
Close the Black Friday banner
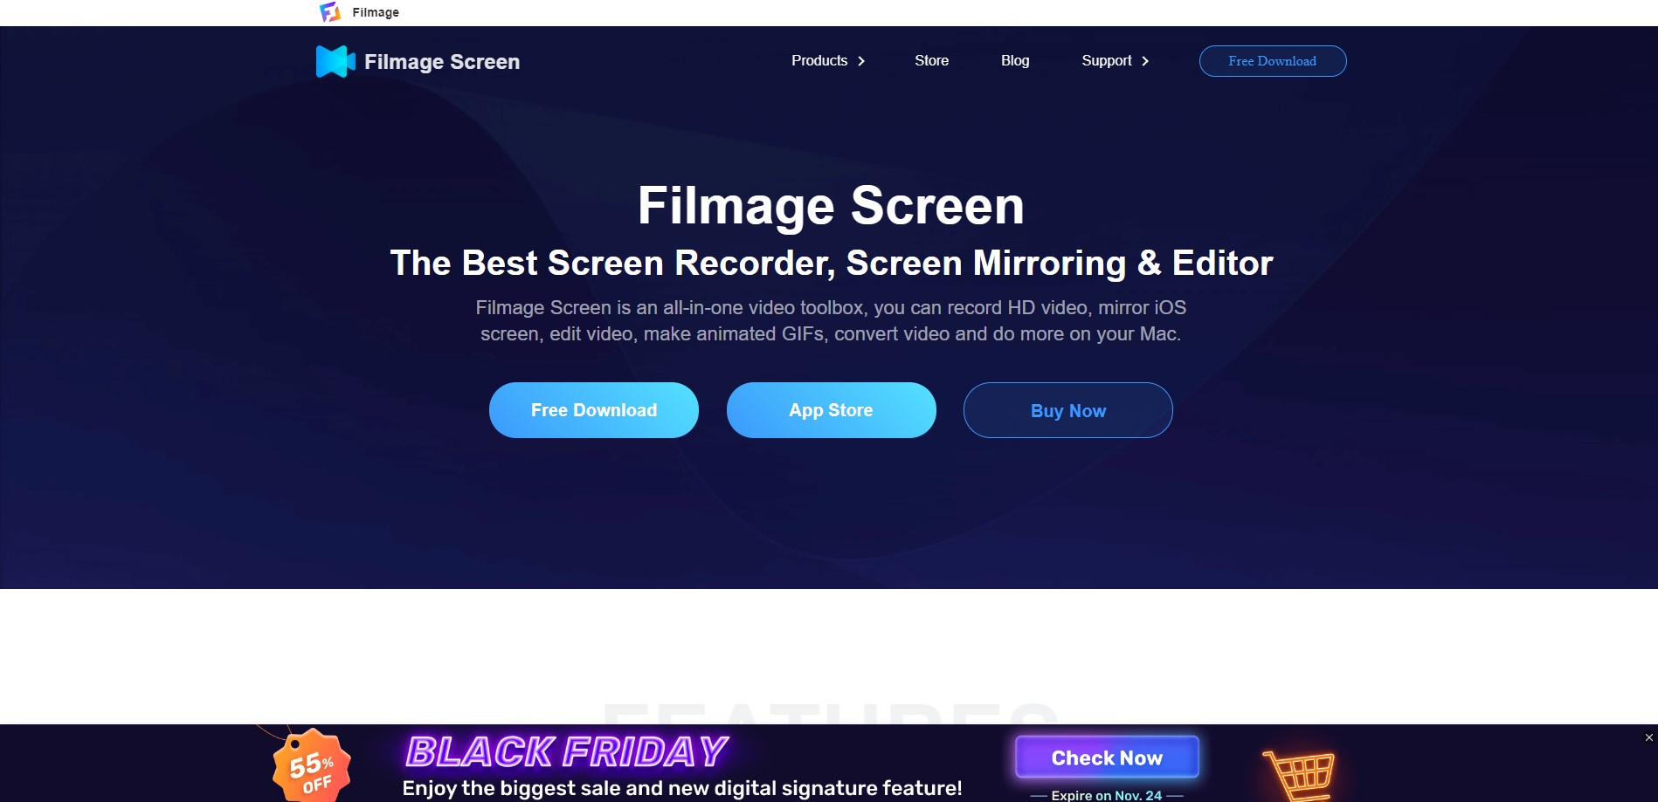(1649, 737)
